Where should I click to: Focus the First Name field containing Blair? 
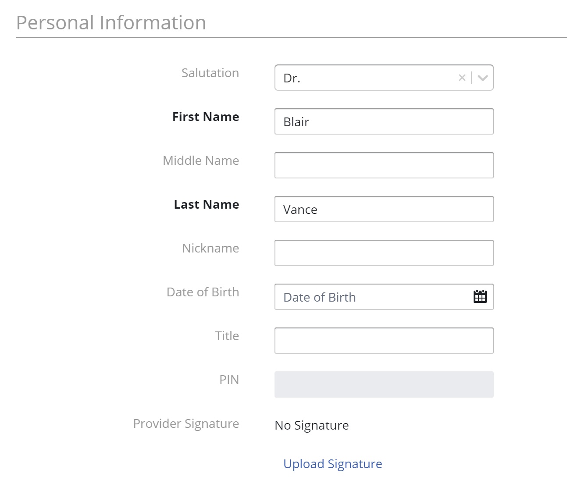click(x=384, y=121)
